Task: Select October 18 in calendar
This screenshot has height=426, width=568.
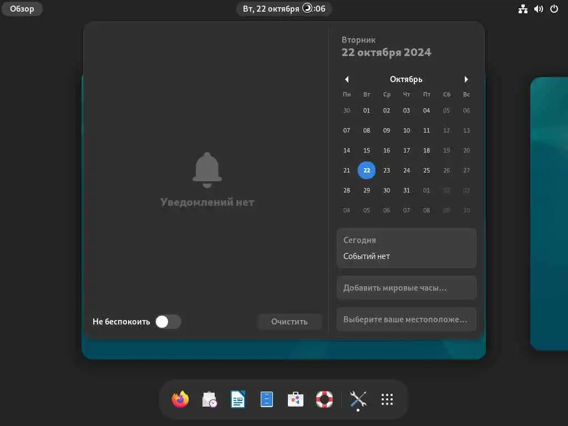Action: (427, 150)
